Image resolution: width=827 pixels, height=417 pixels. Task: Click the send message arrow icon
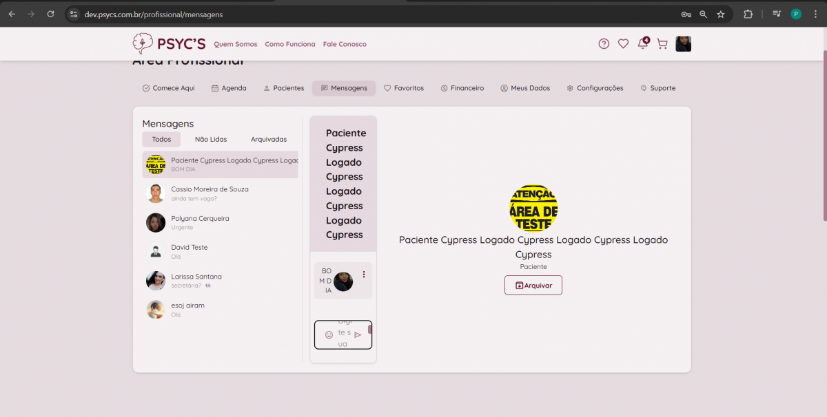click(x=358, y=335)
